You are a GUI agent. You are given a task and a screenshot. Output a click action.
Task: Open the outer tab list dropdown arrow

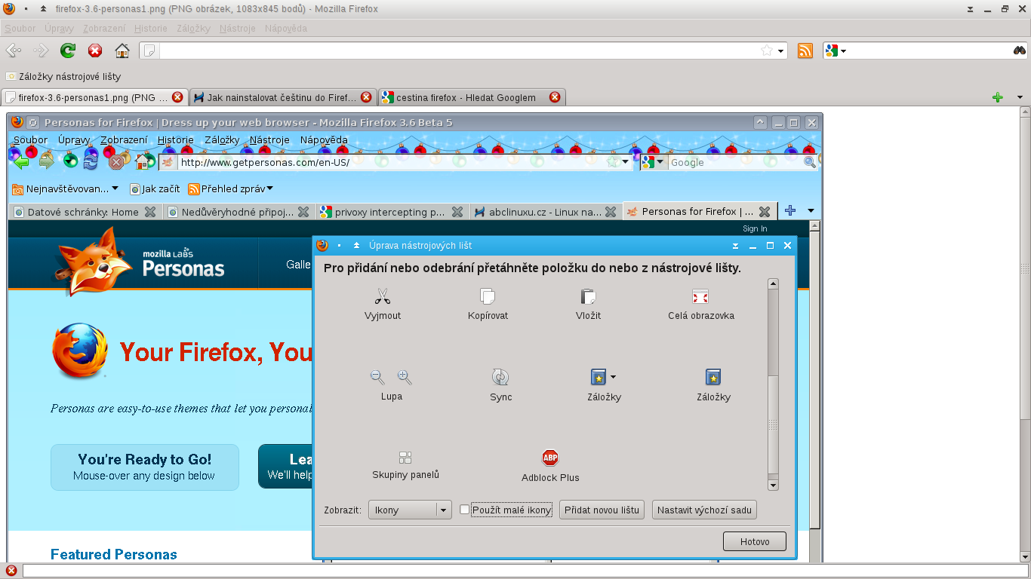click(1020, 97)
